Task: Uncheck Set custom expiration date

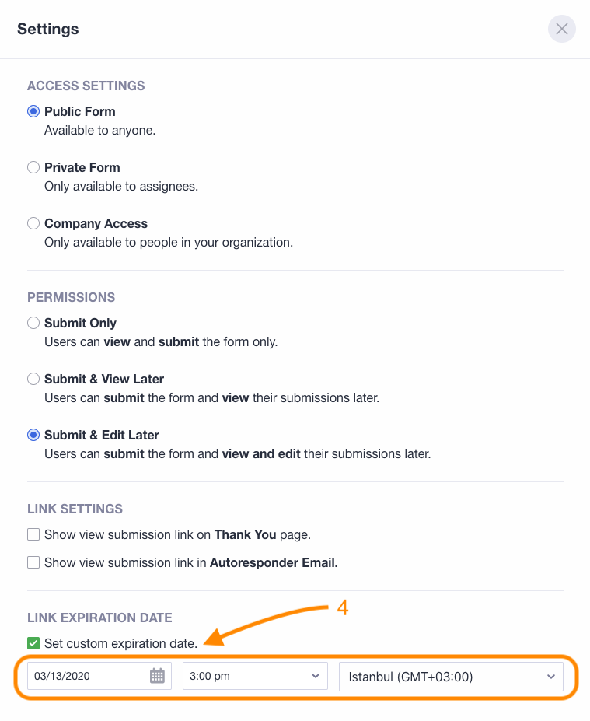Action: tap(33, 643)
